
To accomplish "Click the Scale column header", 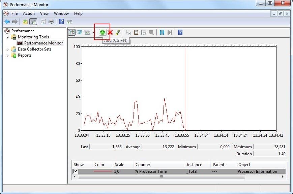I will click(119, 165).
